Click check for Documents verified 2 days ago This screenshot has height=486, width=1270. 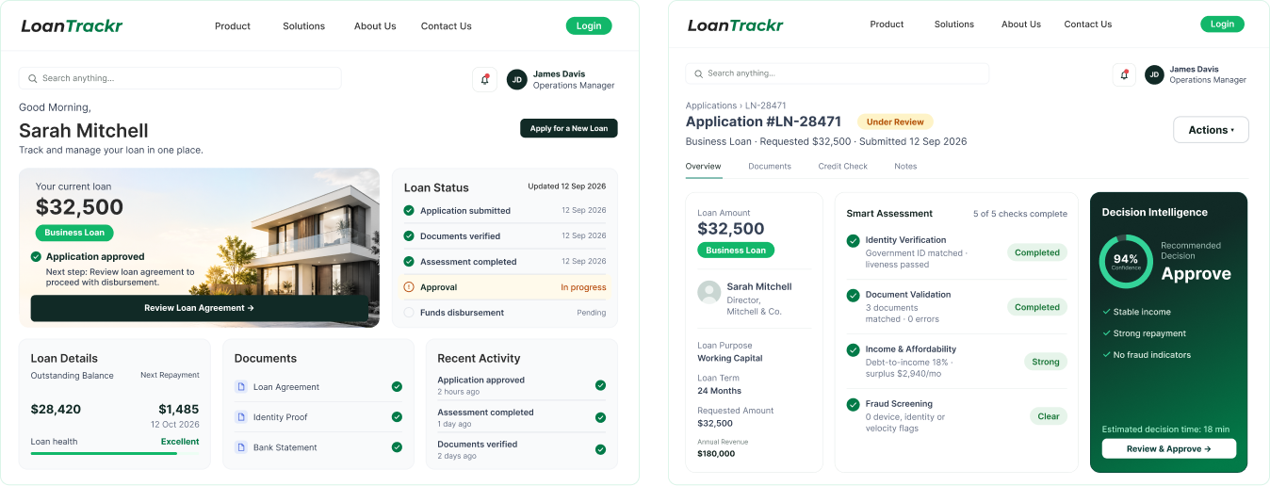point(600,449)
